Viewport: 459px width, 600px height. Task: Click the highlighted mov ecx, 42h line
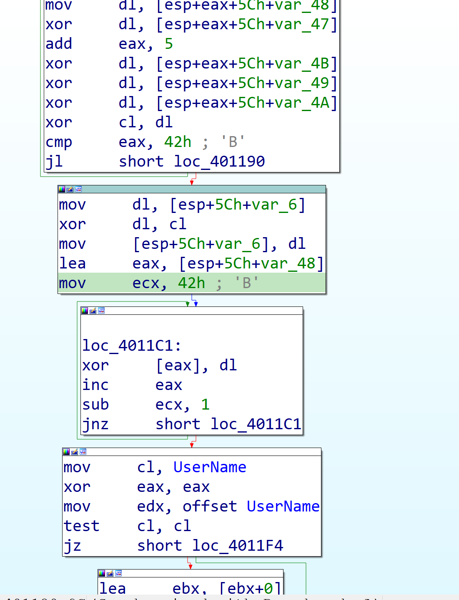tap(192, 283)
